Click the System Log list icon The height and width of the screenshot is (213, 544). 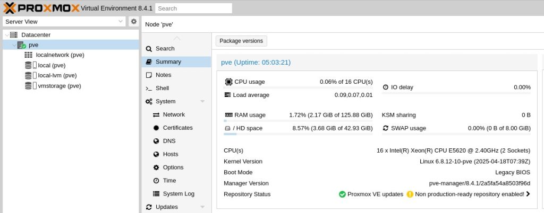[x=156, y=194]
